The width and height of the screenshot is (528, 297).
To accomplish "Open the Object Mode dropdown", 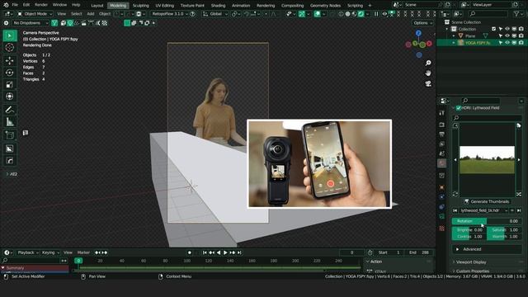I will click(x=35, y=14).
